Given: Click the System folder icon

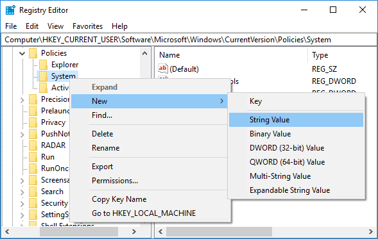Looking at the screenshot, I should pos(43,76).
